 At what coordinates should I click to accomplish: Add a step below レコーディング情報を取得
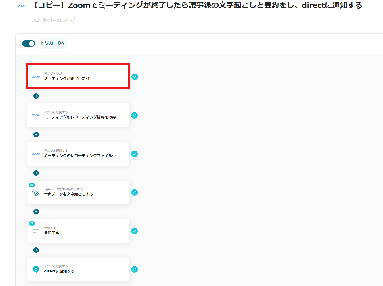(x=36, y=135)
